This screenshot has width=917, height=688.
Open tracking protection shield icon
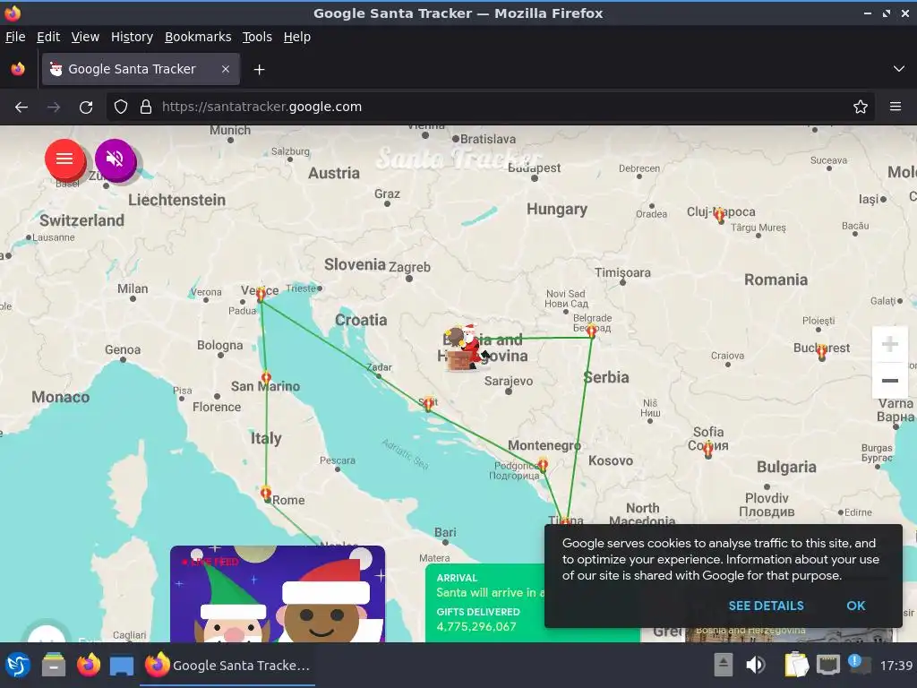click(121, 107)
